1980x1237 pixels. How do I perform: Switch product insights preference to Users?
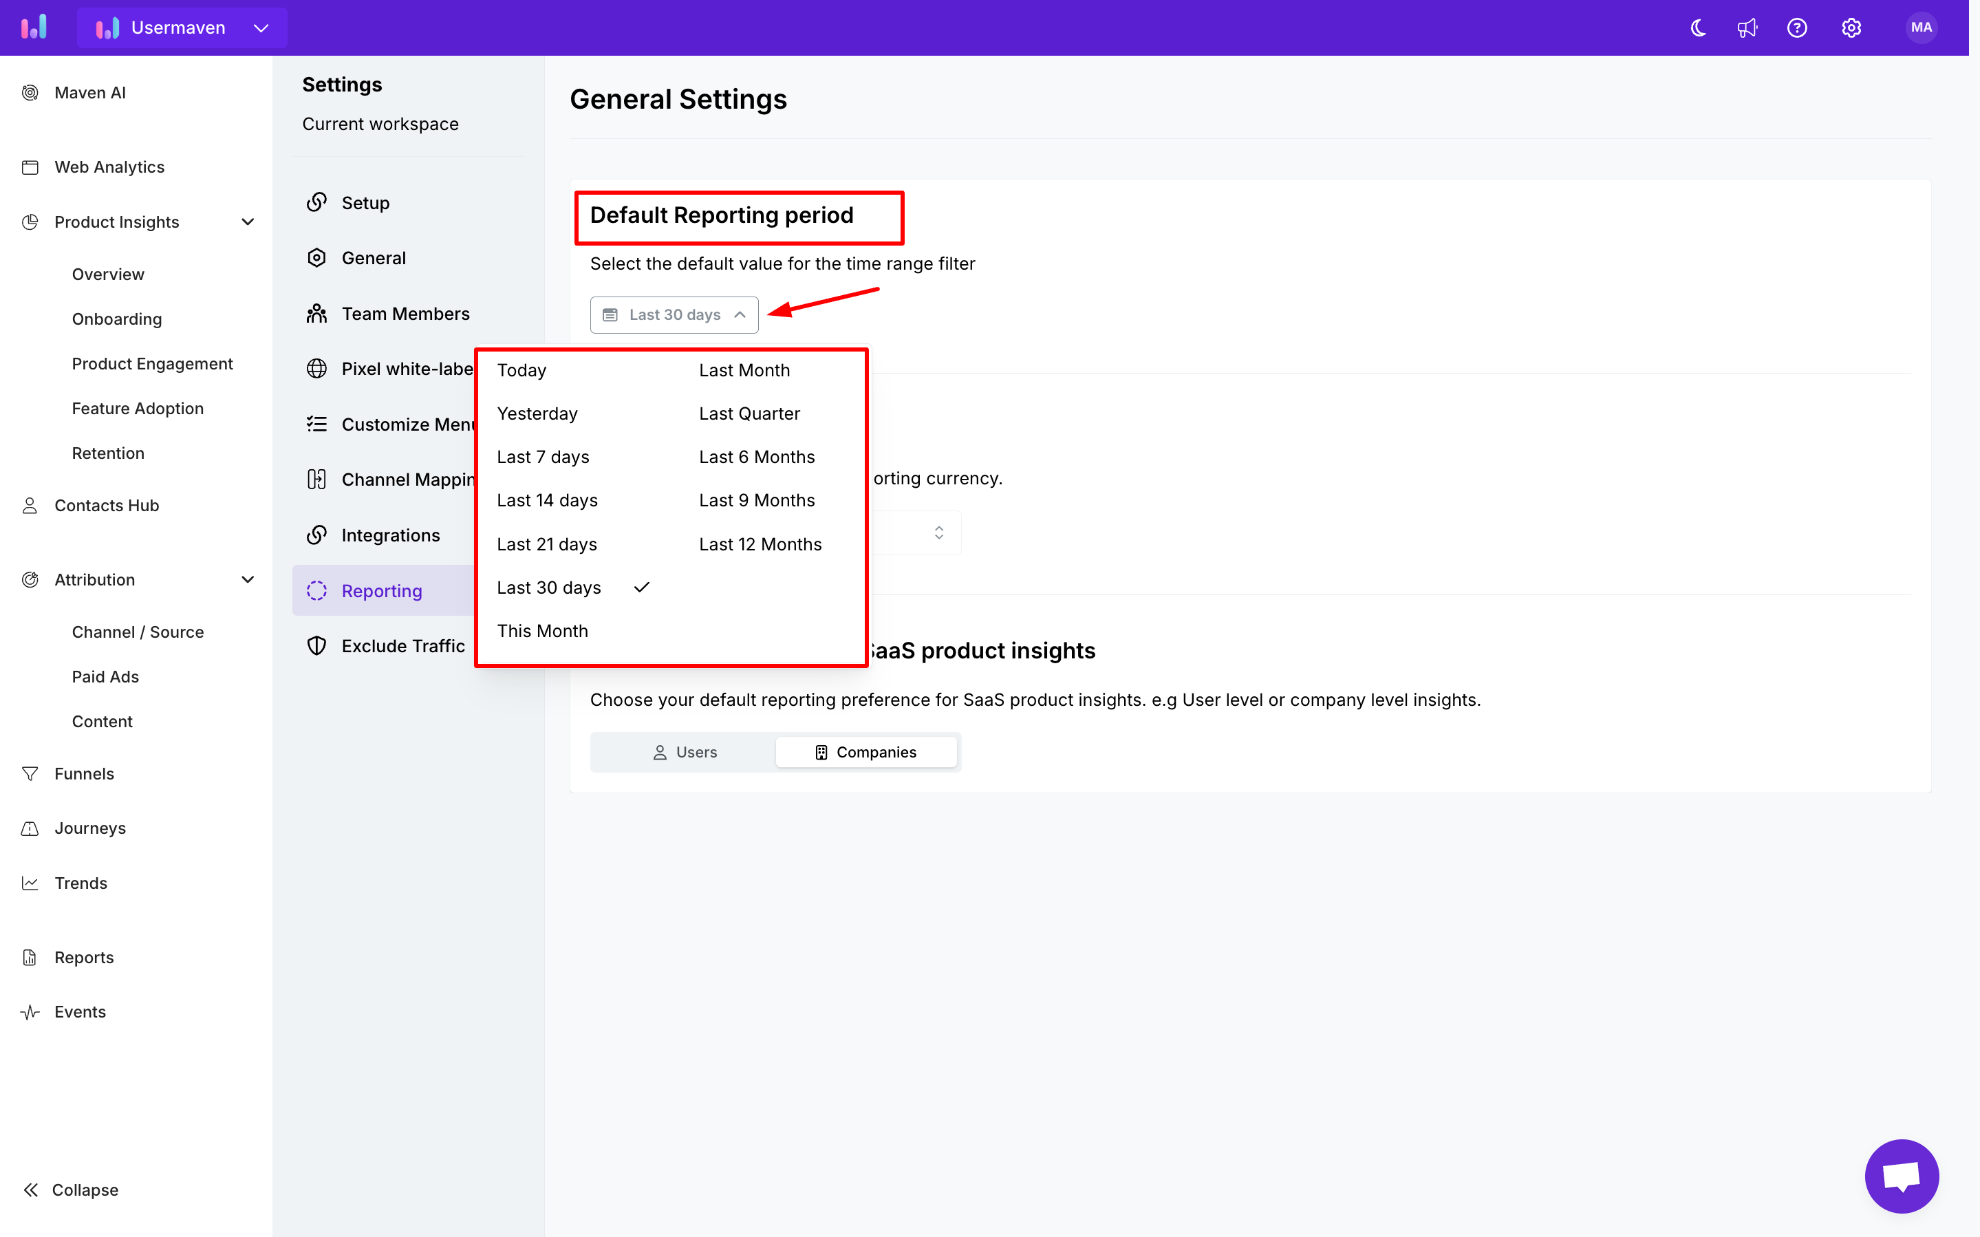685,751
